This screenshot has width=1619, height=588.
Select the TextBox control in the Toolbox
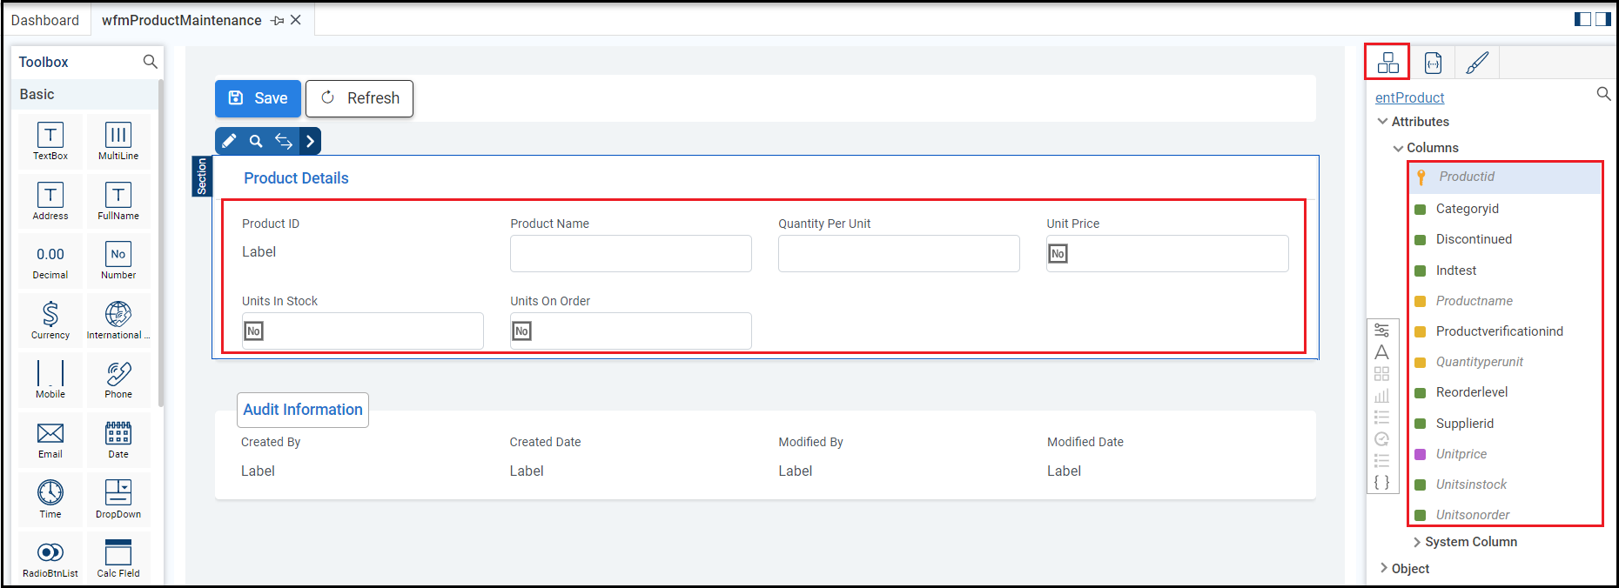(x=50, y=140)
